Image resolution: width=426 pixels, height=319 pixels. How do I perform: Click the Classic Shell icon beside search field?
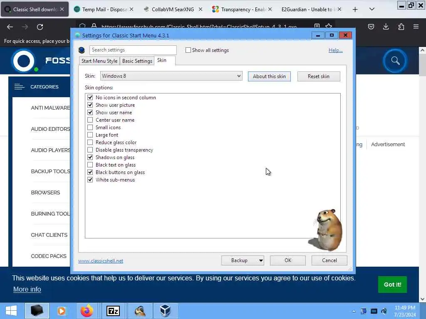(82, 50)
